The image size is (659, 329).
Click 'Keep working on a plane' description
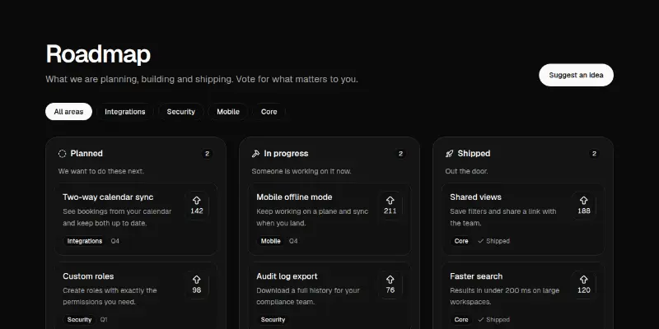point(312,217)
